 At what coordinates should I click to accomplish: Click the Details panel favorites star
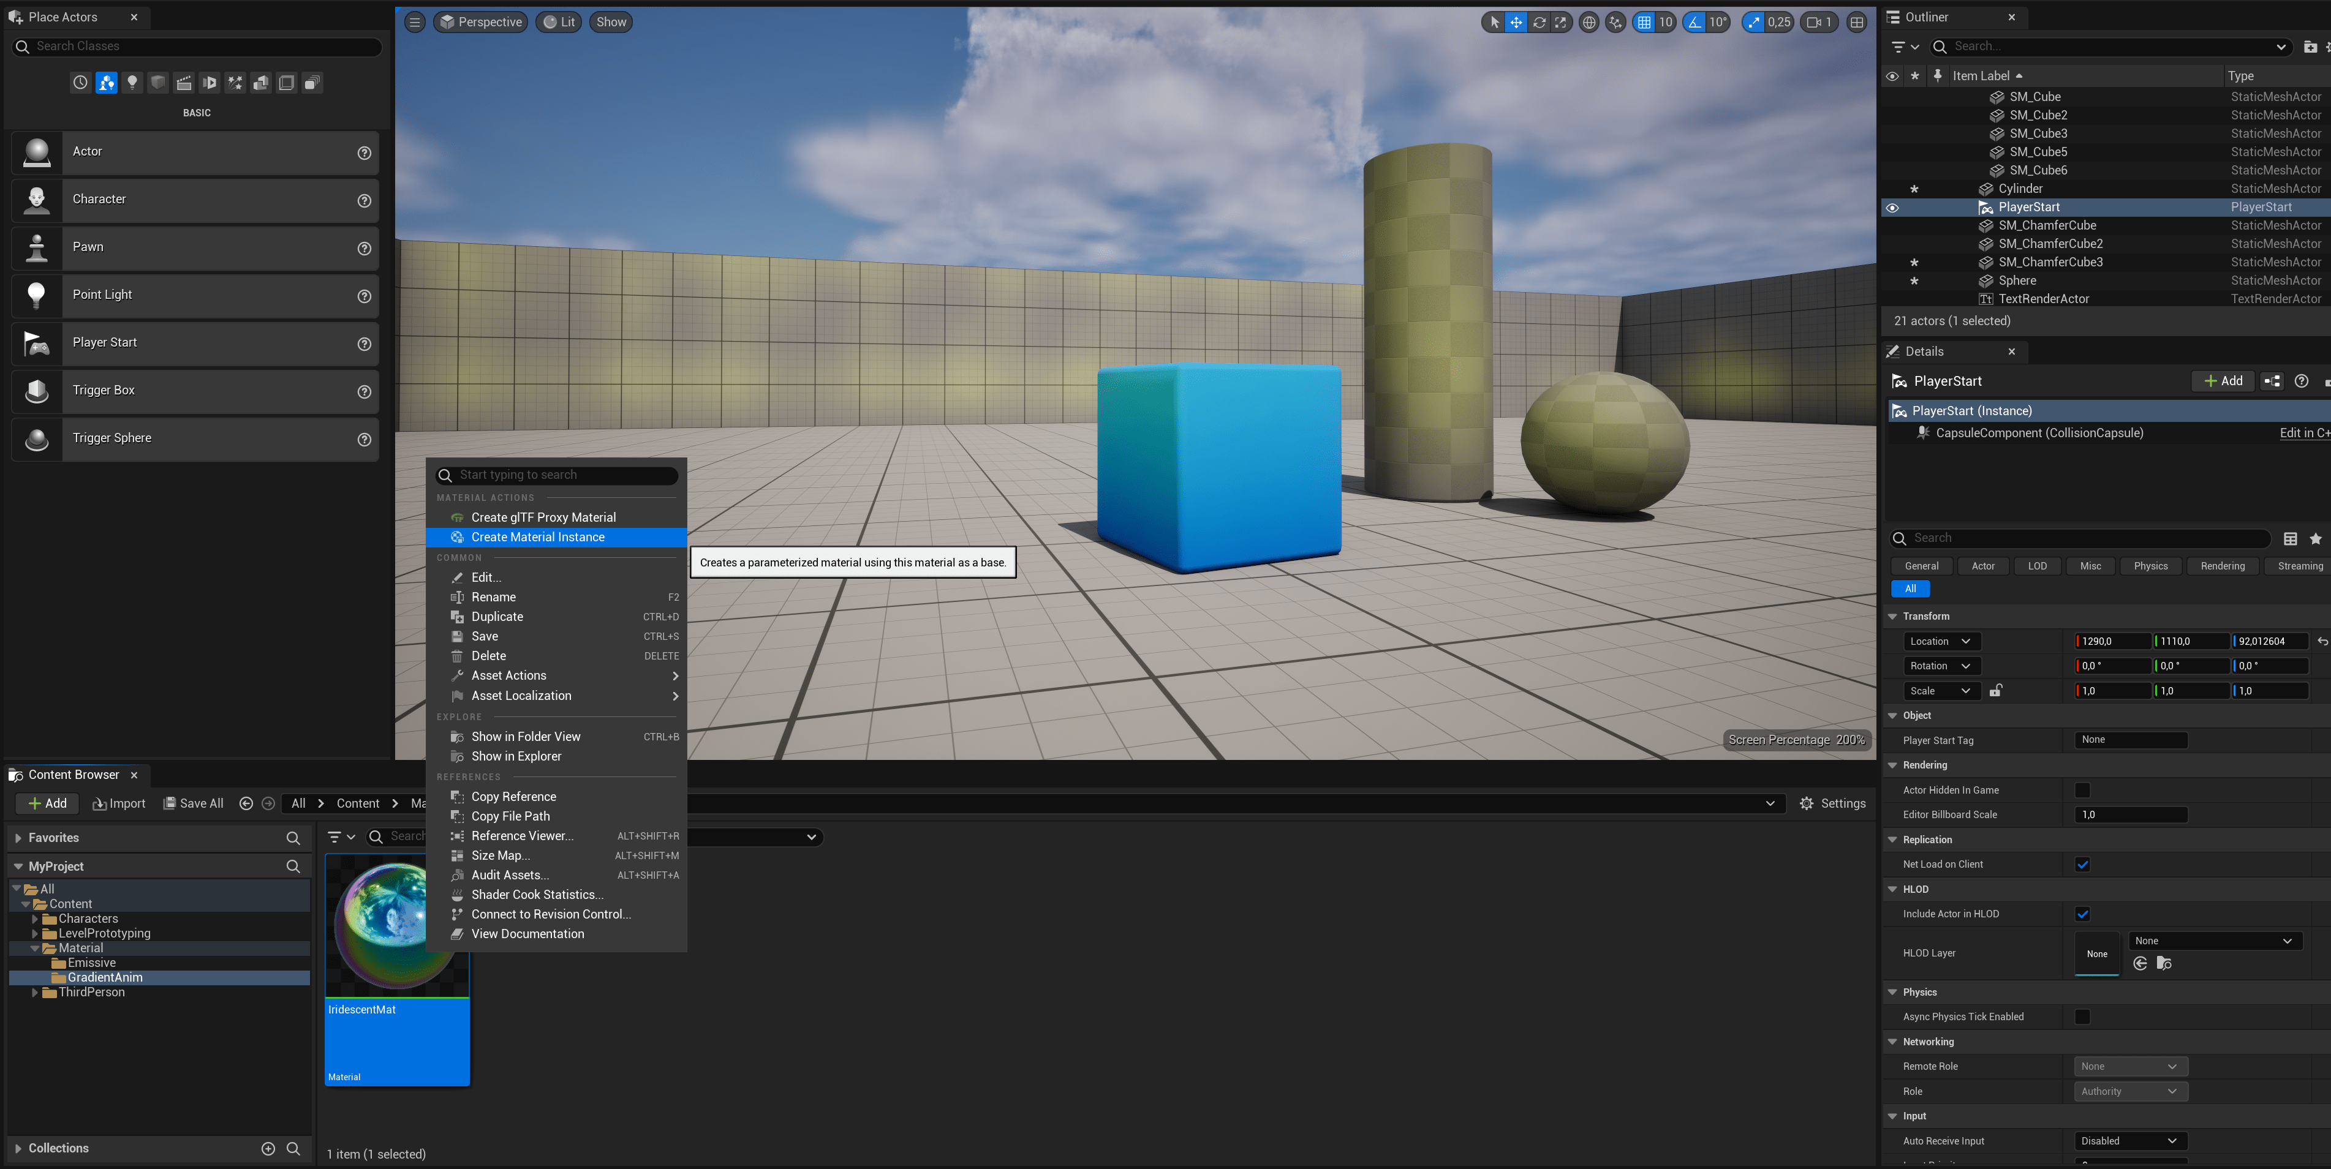coord(2314,539)
